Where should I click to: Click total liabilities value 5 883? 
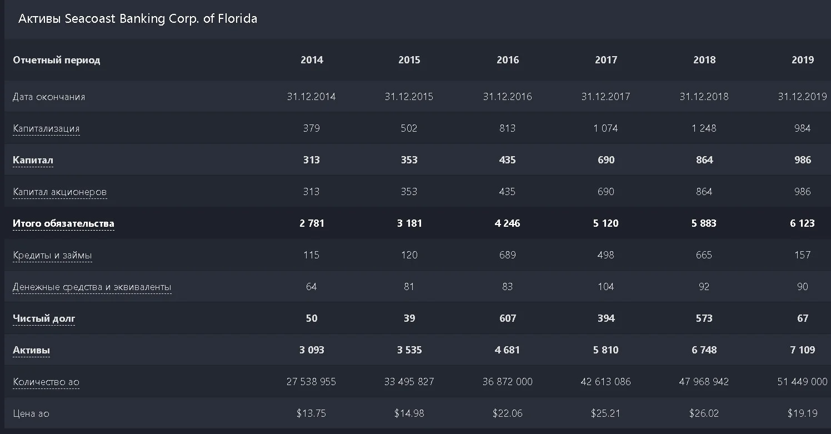click(x=704, y=223)
